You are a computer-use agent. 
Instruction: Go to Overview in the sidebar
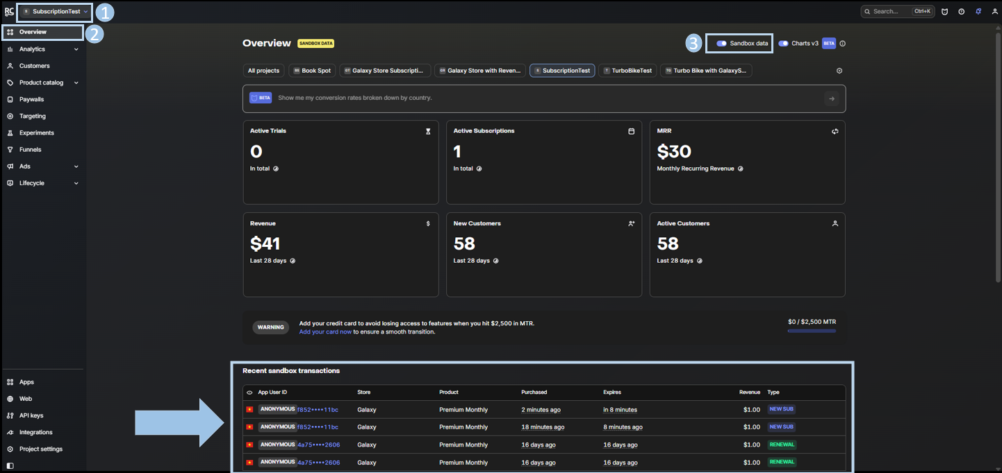43,32
